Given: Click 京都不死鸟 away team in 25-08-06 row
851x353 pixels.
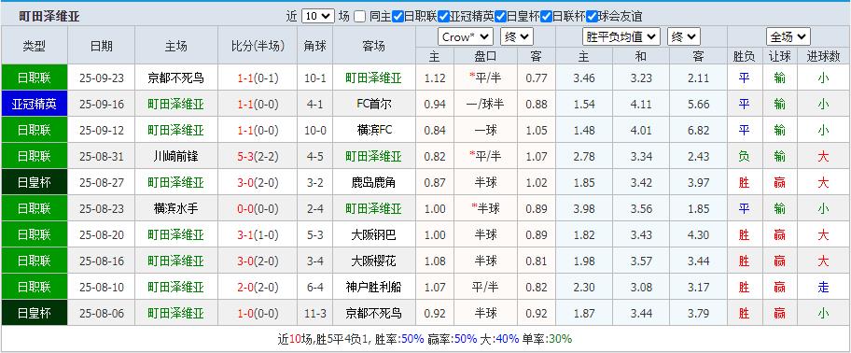Looking at the screenshot, I should 374,314.
